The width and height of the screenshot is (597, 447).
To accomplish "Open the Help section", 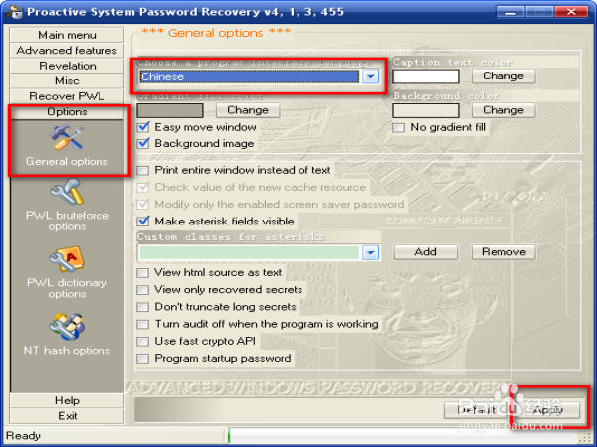I will point(67,400).
